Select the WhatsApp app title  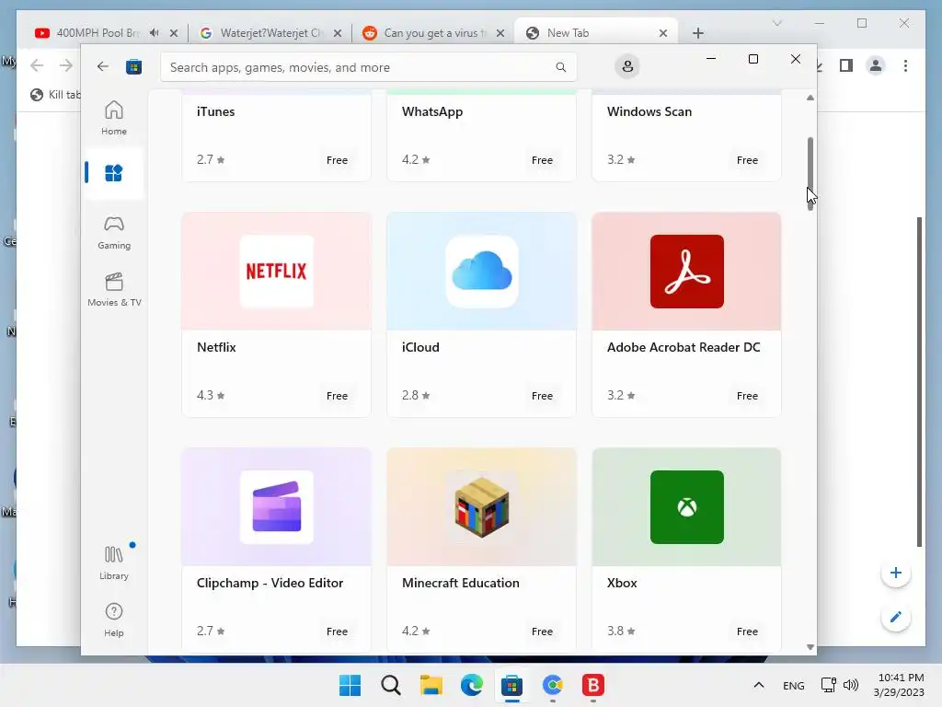(x=432, y=111)
